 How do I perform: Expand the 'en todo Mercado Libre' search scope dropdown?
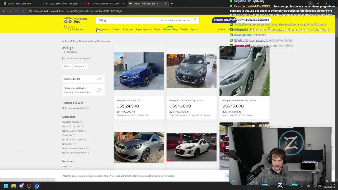click(175, 20)
